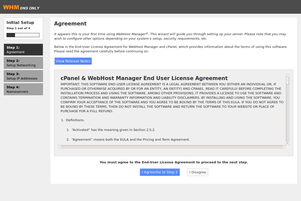Click the Initial Setup progress bar
The image size is (301, 201).
pos(23,35)
